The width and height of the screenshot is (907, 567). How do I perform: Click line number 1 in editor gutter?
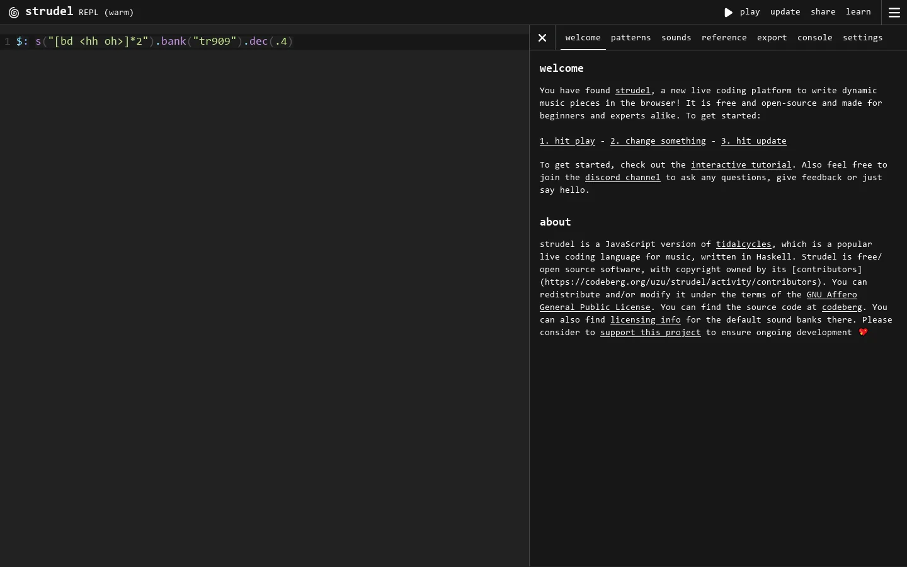pos(7,42)
